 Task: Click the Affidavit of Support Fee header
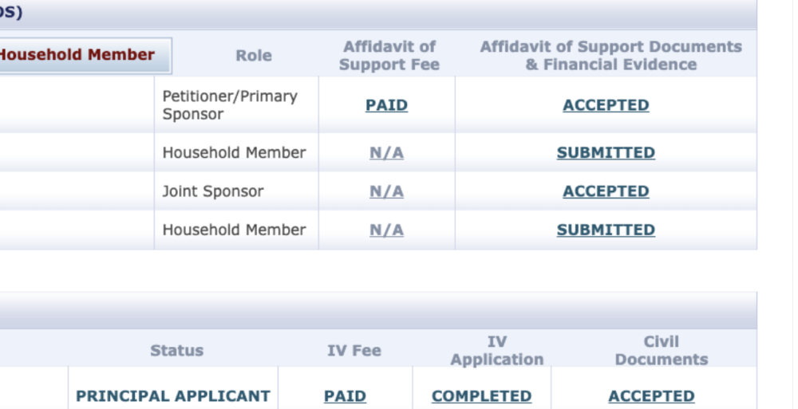(389, 56)
